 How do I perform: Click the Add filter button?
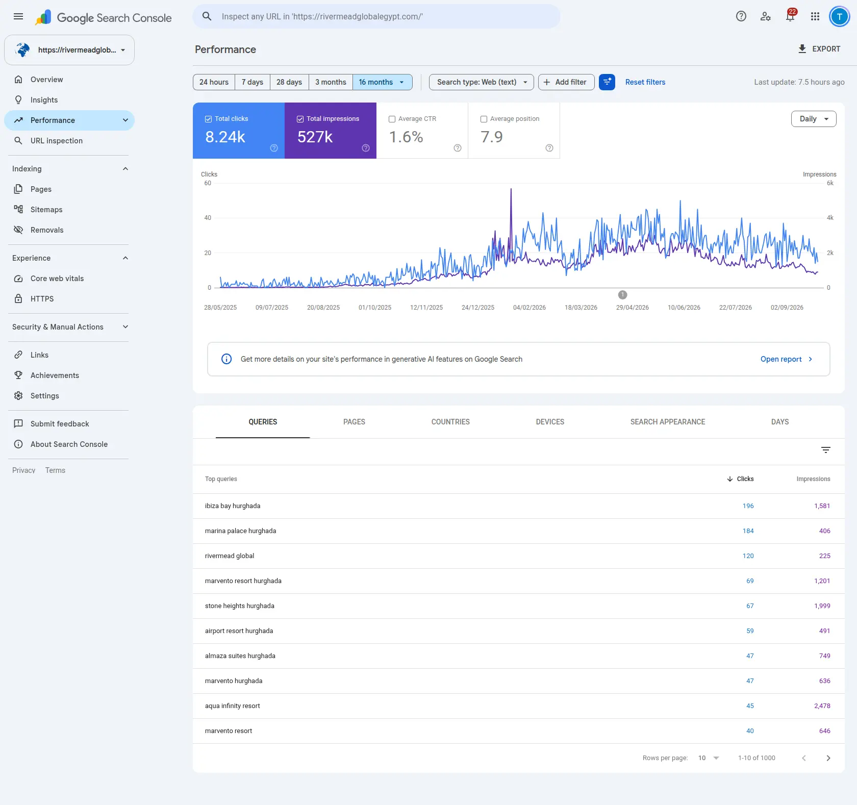pos(566,82)
